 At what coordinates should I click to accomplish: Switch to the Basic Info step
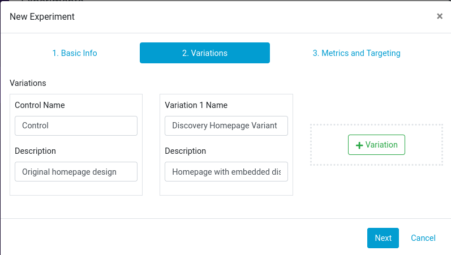pos(75,53)
